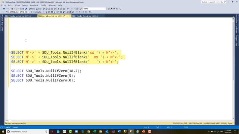Toggle Include Actual Execution Plan

coord(58,12)
